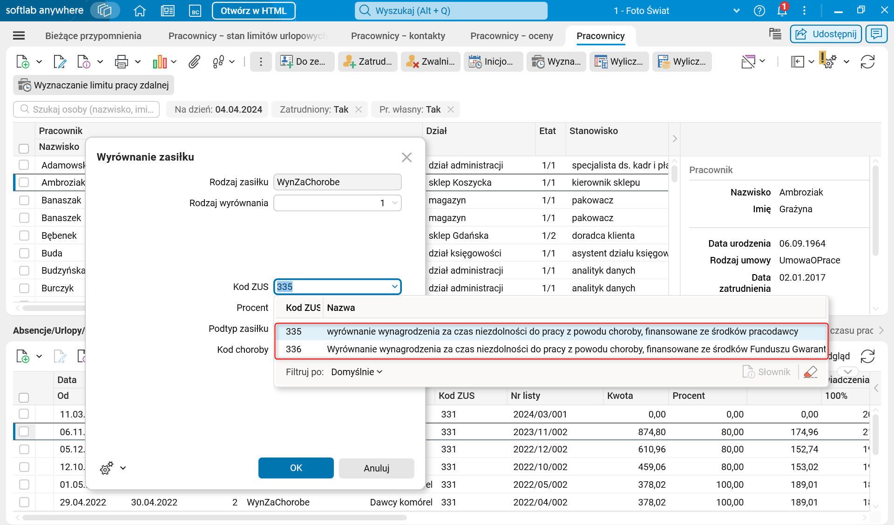Click the bar chart reports icon
Screen dimensions: 894x525
[x=160, y=61]
